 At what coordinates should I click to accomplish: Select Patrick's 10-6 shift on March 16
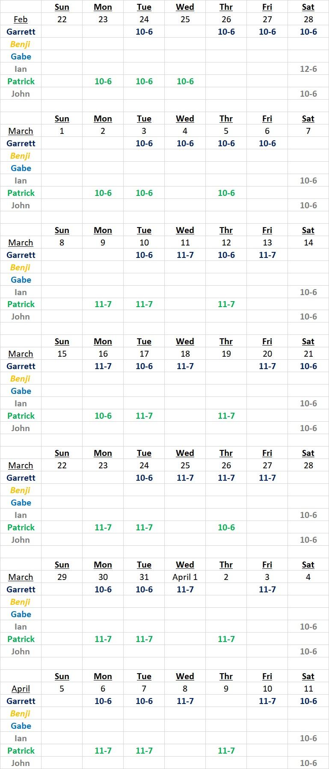[x=103, y=416]
